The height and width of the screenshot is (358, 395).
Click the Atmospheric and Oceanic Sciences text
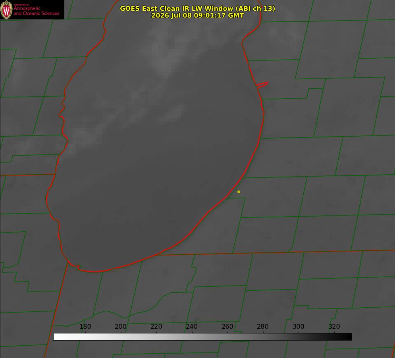click(36, 11)
